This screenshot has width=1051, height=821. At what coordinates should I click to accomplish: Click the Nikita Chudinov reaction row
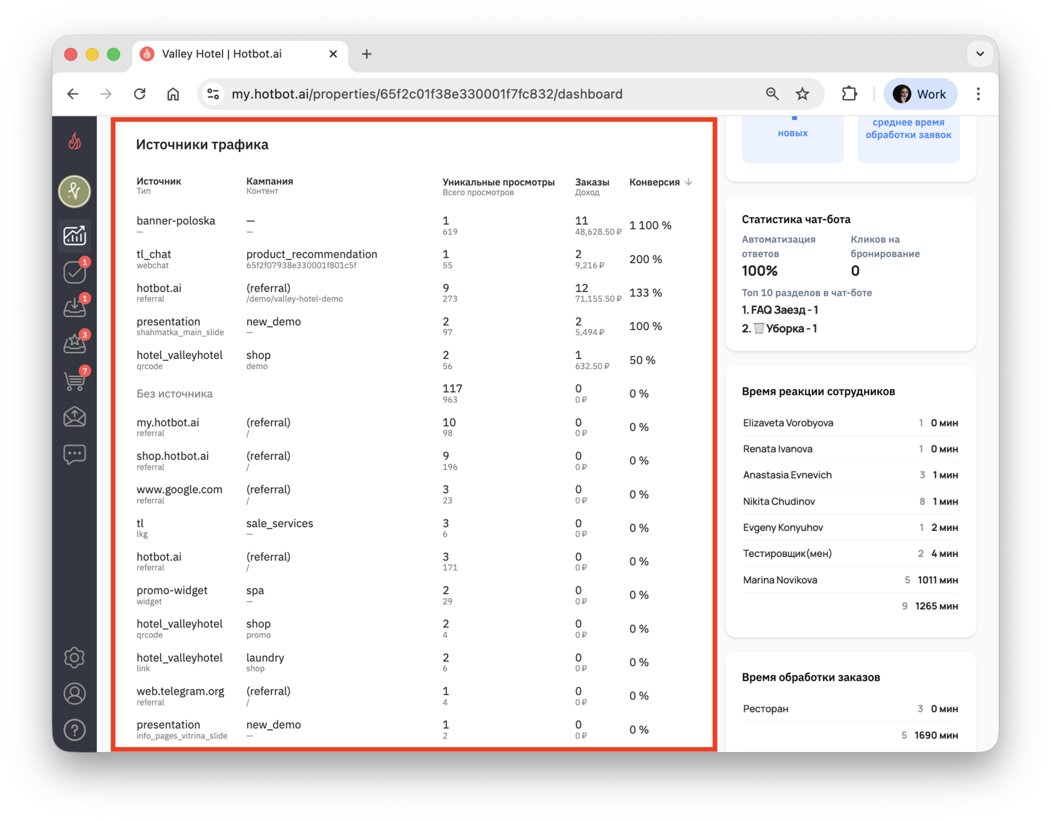point(850,501)
